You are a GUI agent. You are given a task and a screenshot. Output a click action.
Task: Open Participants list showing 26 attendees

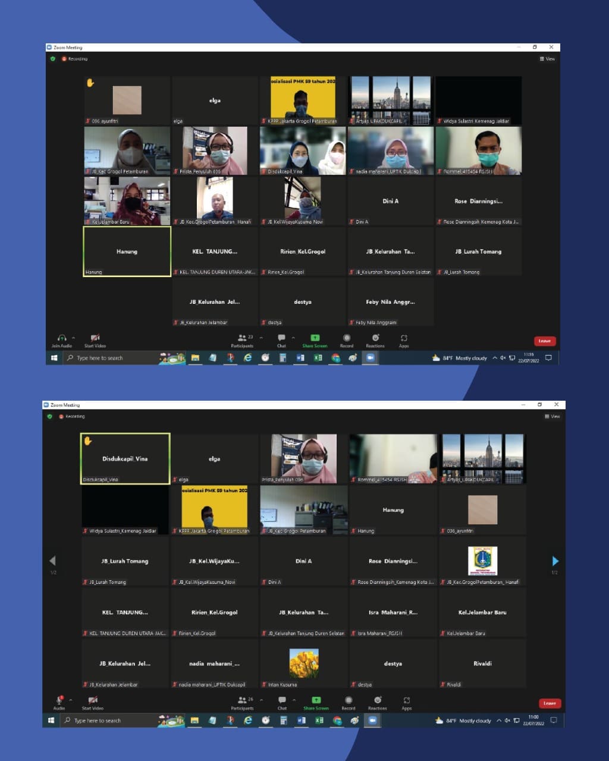point(242,701)
